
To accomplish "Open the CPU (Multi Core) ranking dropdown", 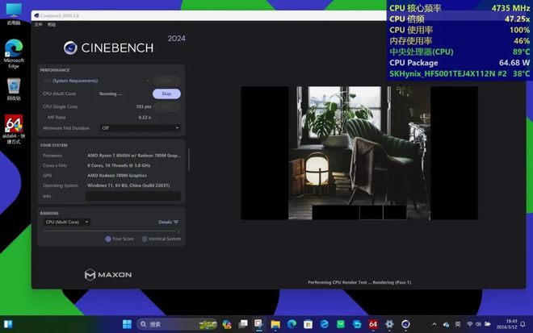I will coord(66,222).
